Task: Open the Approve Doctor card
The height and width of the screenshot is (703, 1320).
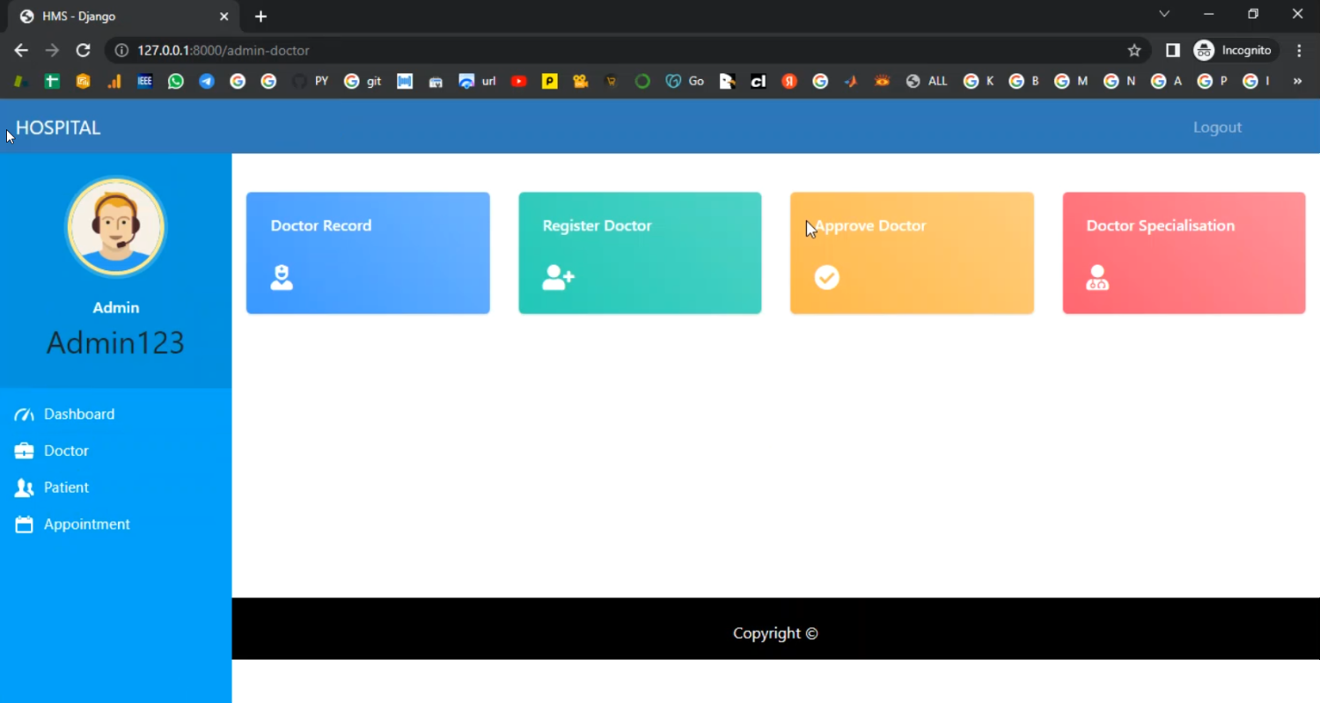Action: 912,253
